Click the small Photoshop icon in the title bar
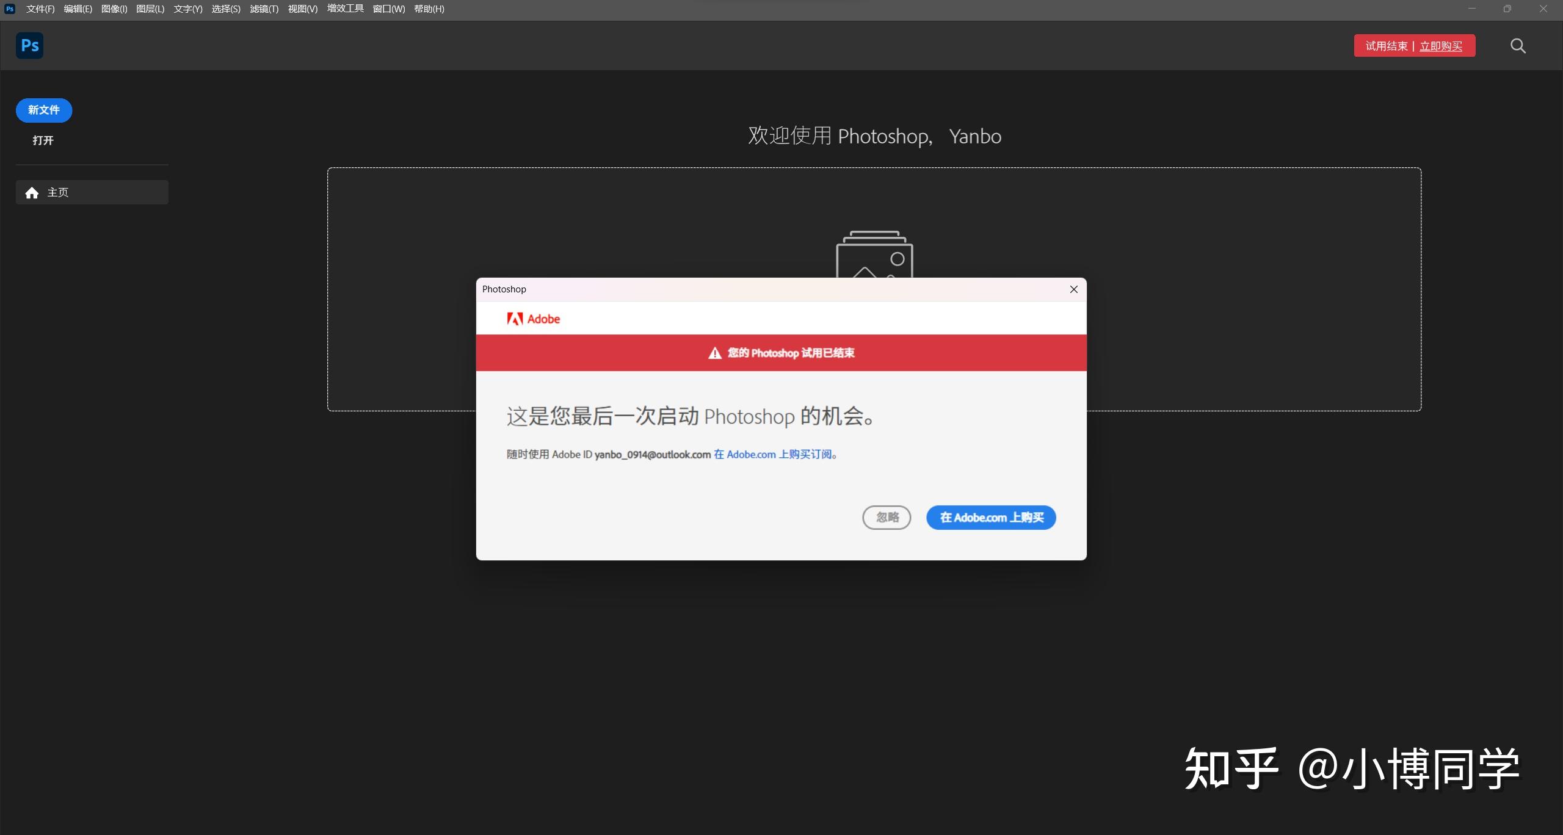 pos(9,9)
